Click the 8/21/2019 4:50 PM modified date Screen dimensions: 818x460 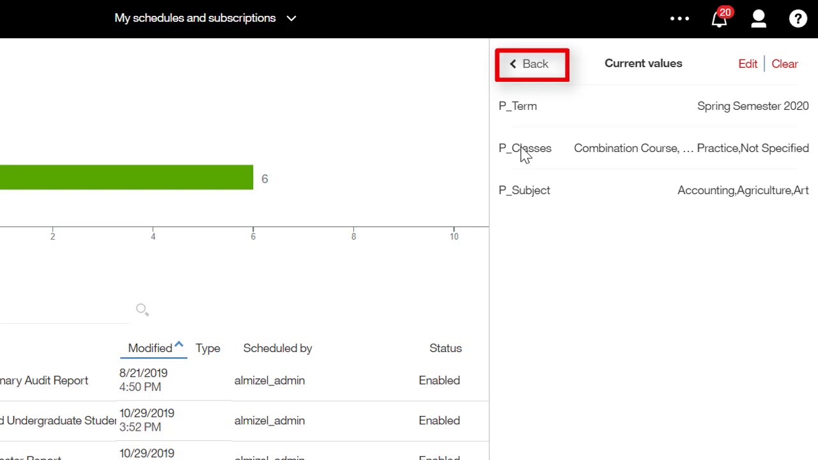coord(143,380)
